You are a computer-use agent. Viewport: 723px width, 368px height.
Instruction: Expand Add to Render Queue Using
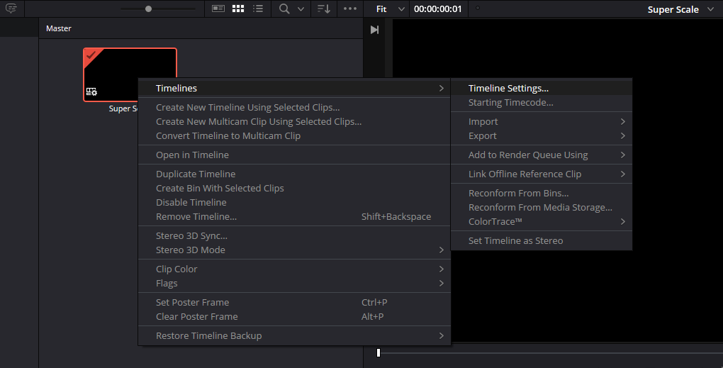coord(542,155)
